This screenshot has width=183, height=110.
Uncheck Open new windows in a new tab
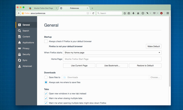coord(46,94)
